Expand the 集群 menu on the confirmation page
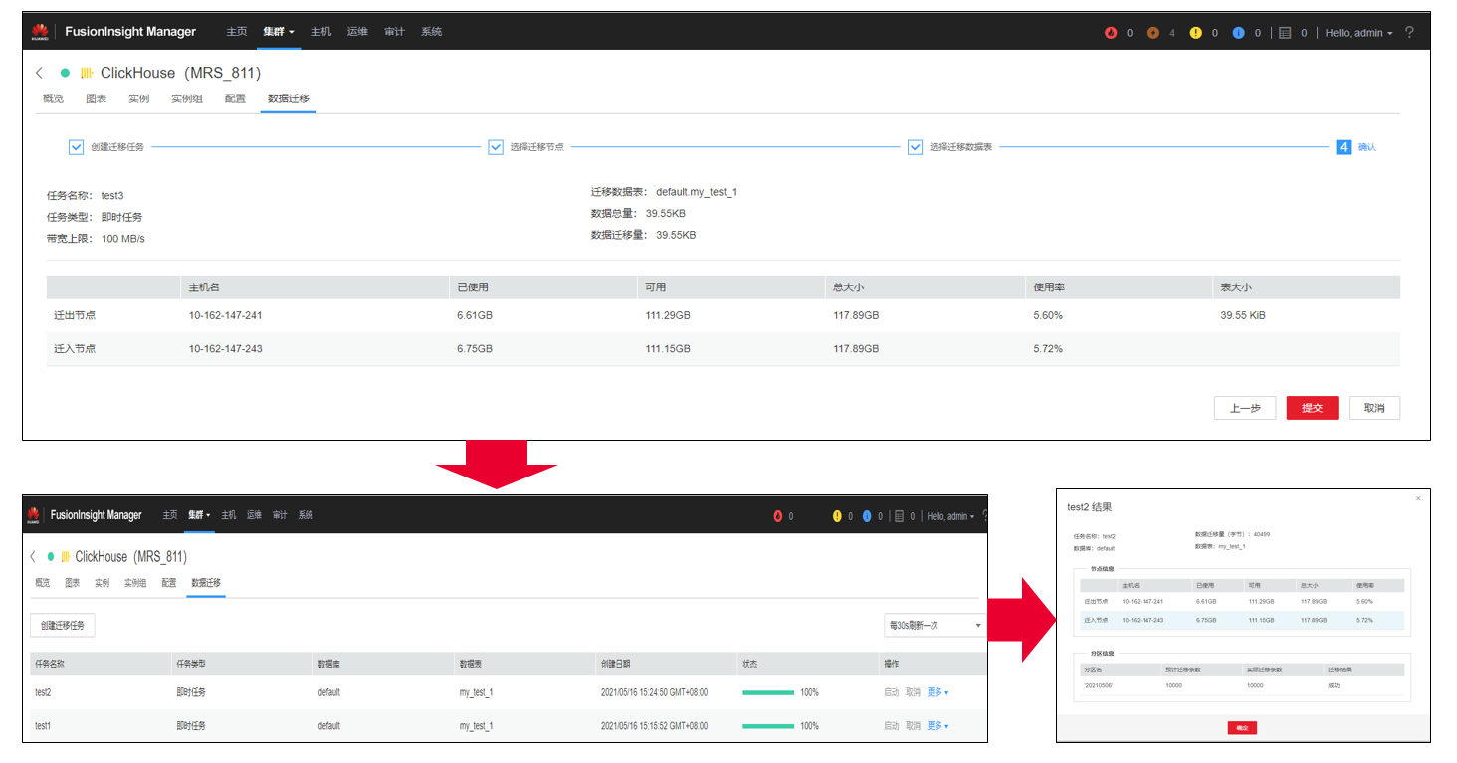 pyautogui.click(x=279, y=32)
